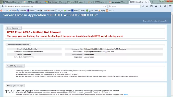Close the html - HTTP Error tab

click(x=106, y=2)
